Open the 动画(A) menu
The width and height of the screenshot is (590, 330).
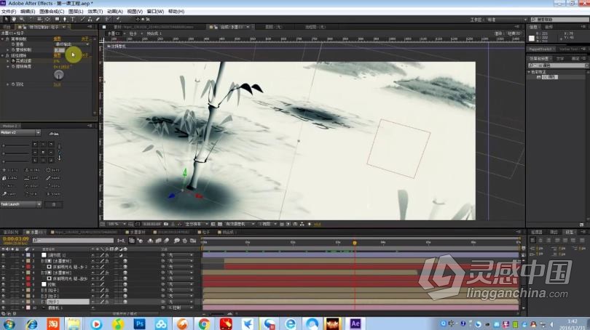[115, 12]
